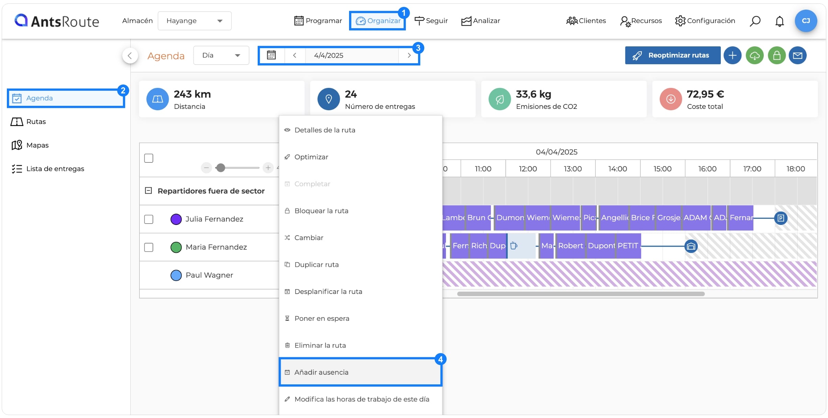Select Añadir ausencia
This screenshot has width=828, height=418.
[x=360, y=372]
